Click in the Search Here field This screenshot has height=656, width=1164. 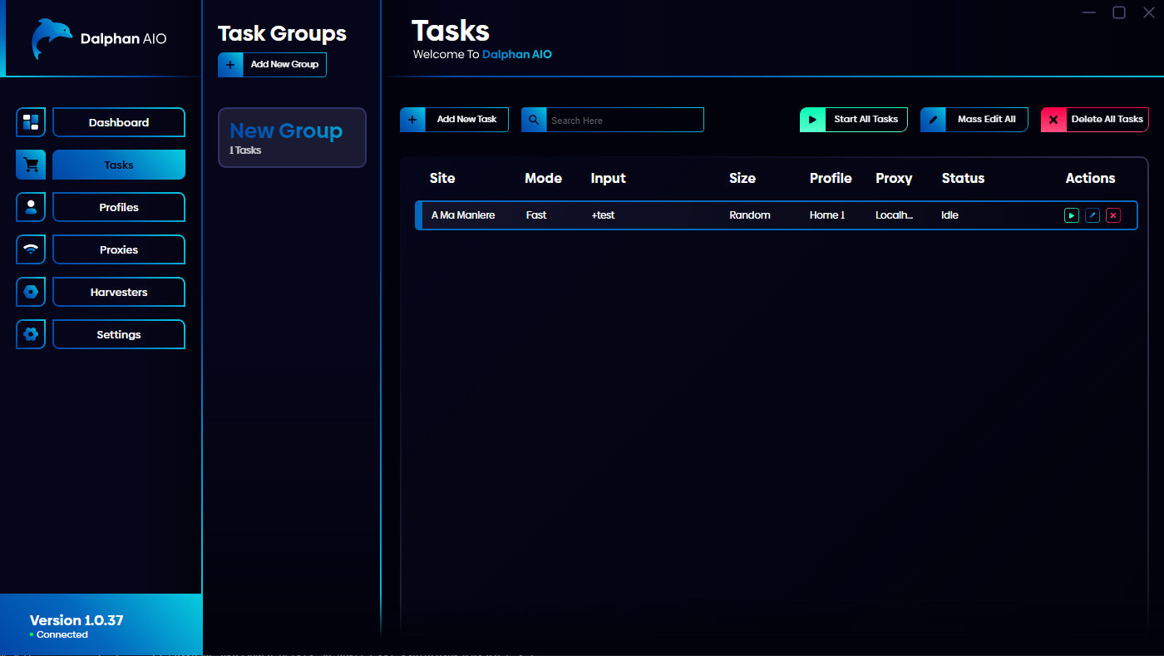tap(624, 121)
